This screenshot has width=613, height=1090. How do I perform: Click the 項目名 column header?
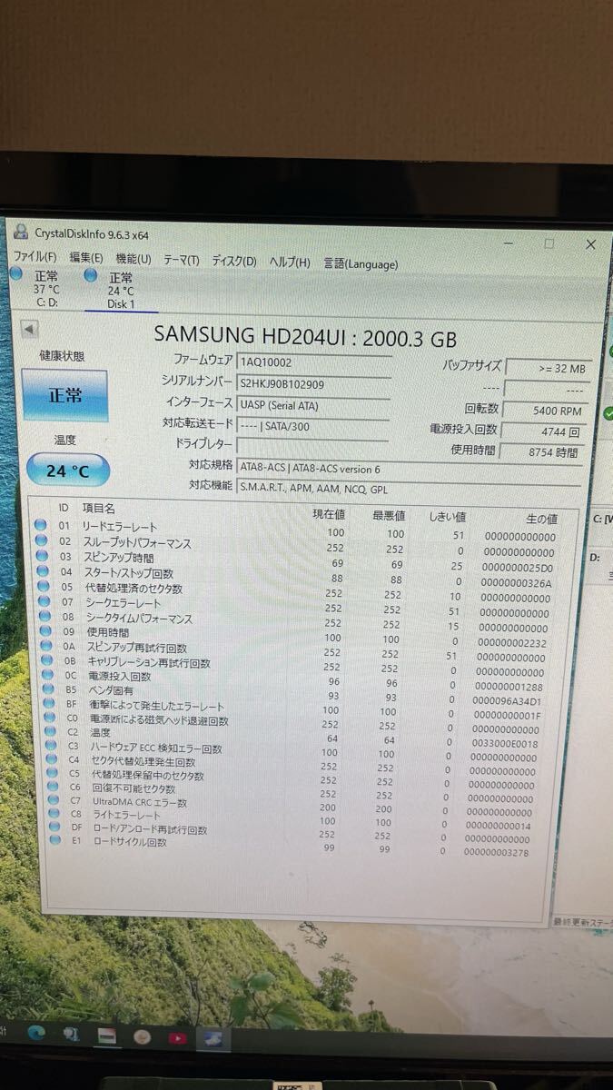click(x=98, y=509)
